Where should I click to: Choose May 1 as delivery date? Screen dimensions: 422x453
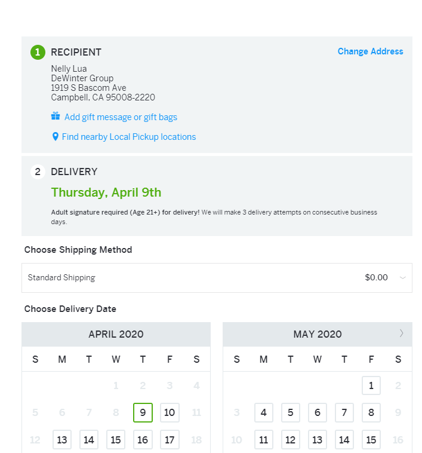[x=371, y=385]
